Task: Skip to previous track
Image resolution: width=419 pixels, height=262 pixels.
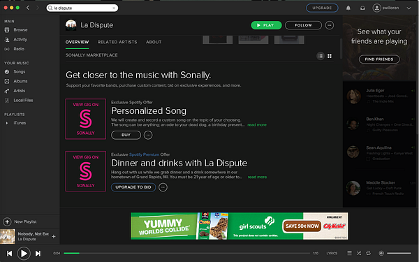Action: (x=9, y=253)
